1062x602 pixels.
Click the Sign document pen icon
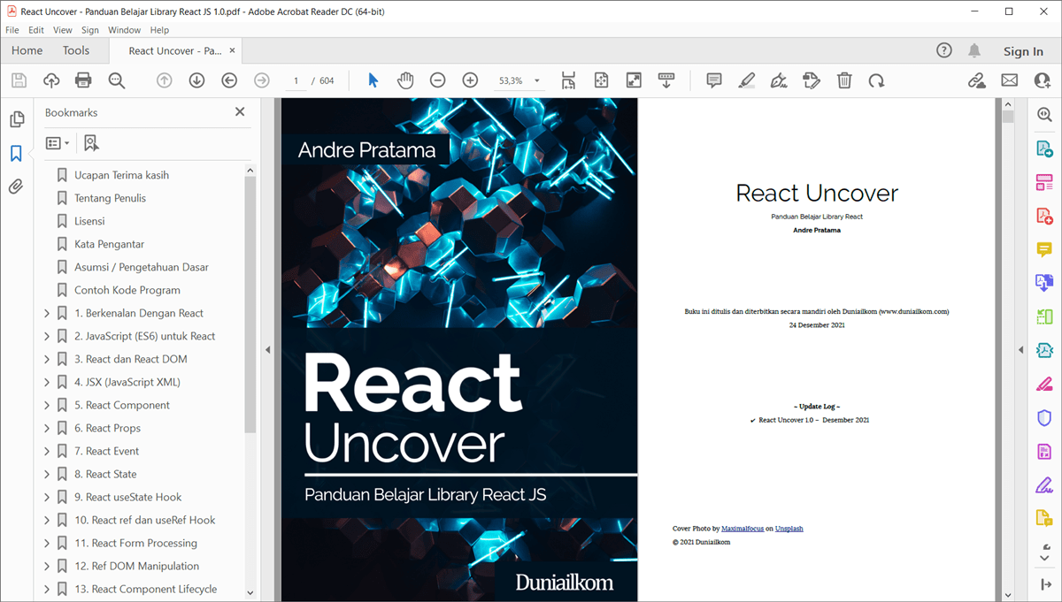pos(779,80)
